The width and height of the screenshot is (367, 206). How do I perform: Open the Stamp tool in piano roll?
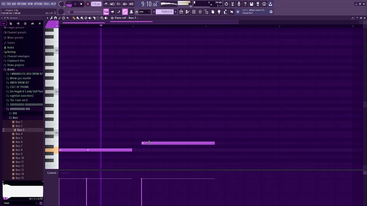tap(63, 18)
